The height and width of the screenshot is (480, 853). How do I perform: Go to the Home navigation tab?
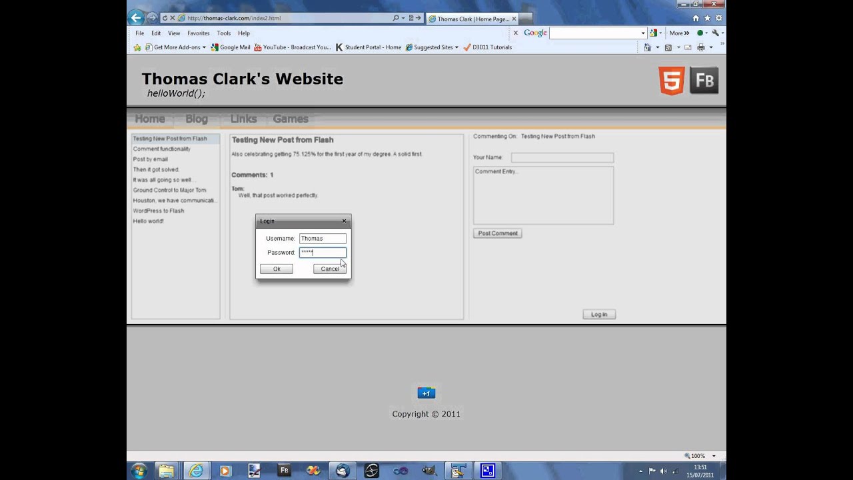(150, 119)
